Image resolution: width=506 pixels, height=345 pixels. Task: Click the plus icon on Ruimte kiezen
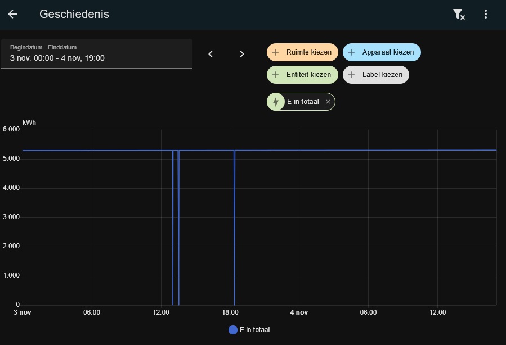coord(275,52)
